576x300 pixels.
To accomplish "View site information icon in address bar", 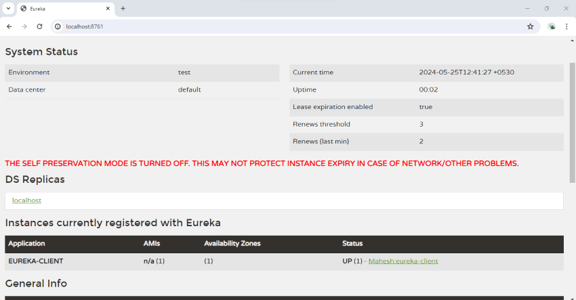I will point(58,26).
